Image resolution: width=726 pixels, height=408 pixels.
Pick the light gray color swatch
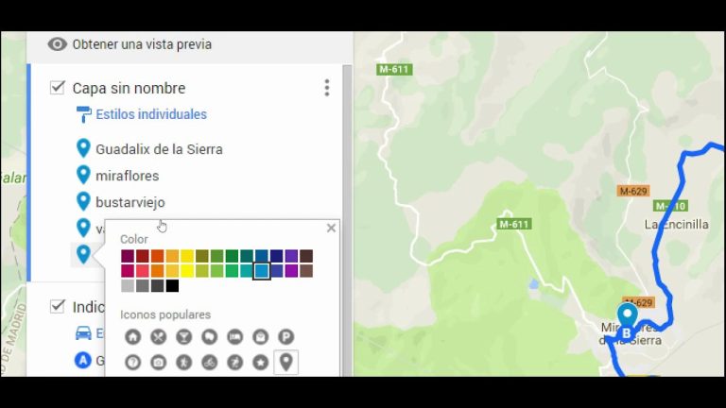128,285
